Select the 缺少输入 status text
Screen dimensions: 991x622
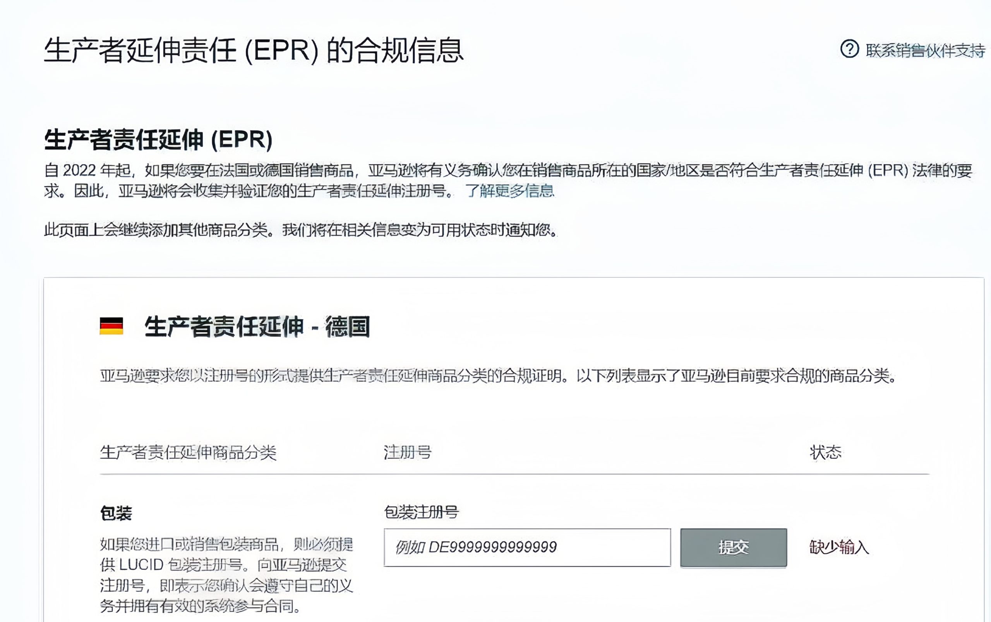pos(839,547)
